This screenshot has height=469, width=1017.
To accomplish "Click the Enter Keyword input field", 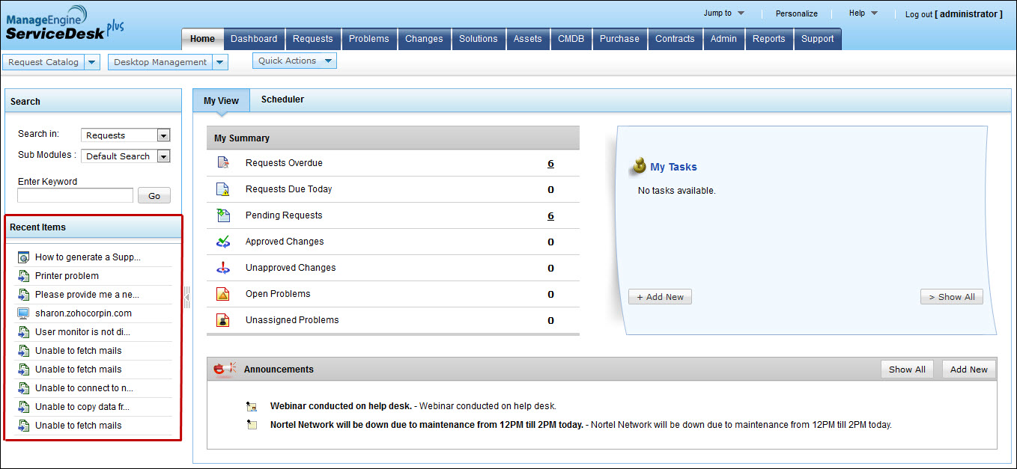I will pyautogui.click(x=75, y=196).
